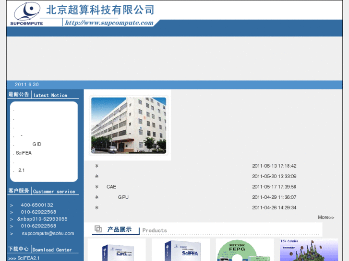Image resolution: width=349 pixels, height=261 pixels.
Task: Open the http://www.supcompute.com link
Action: (109, 23)
